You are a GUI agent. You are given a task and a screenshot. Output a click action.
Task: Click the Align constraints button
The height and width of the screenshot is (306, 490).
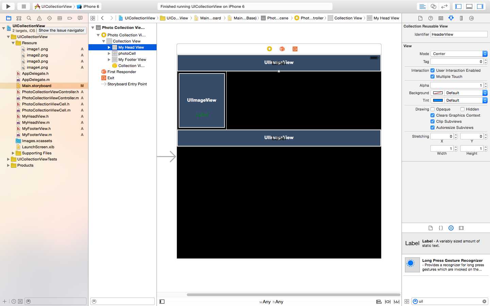point(379,302)
